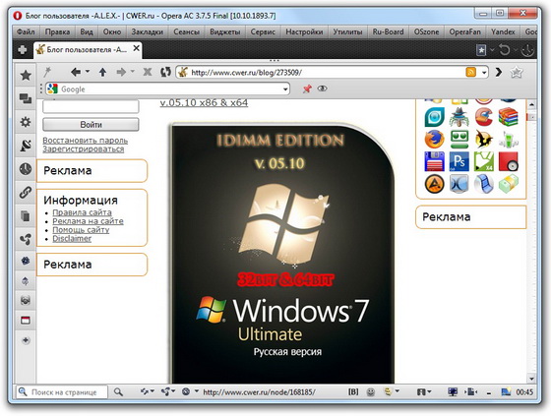Open the Настройки menu
Viewport: 551px width, 416px height.
pos(304,31)
